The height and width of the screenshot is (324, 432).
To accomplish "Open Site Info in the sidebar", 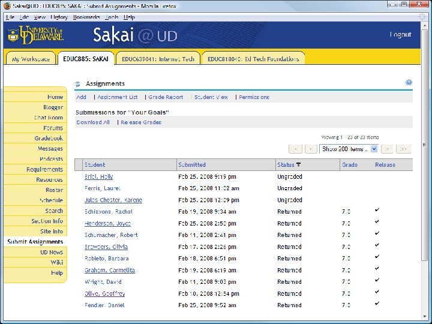I will pos(52,232).
